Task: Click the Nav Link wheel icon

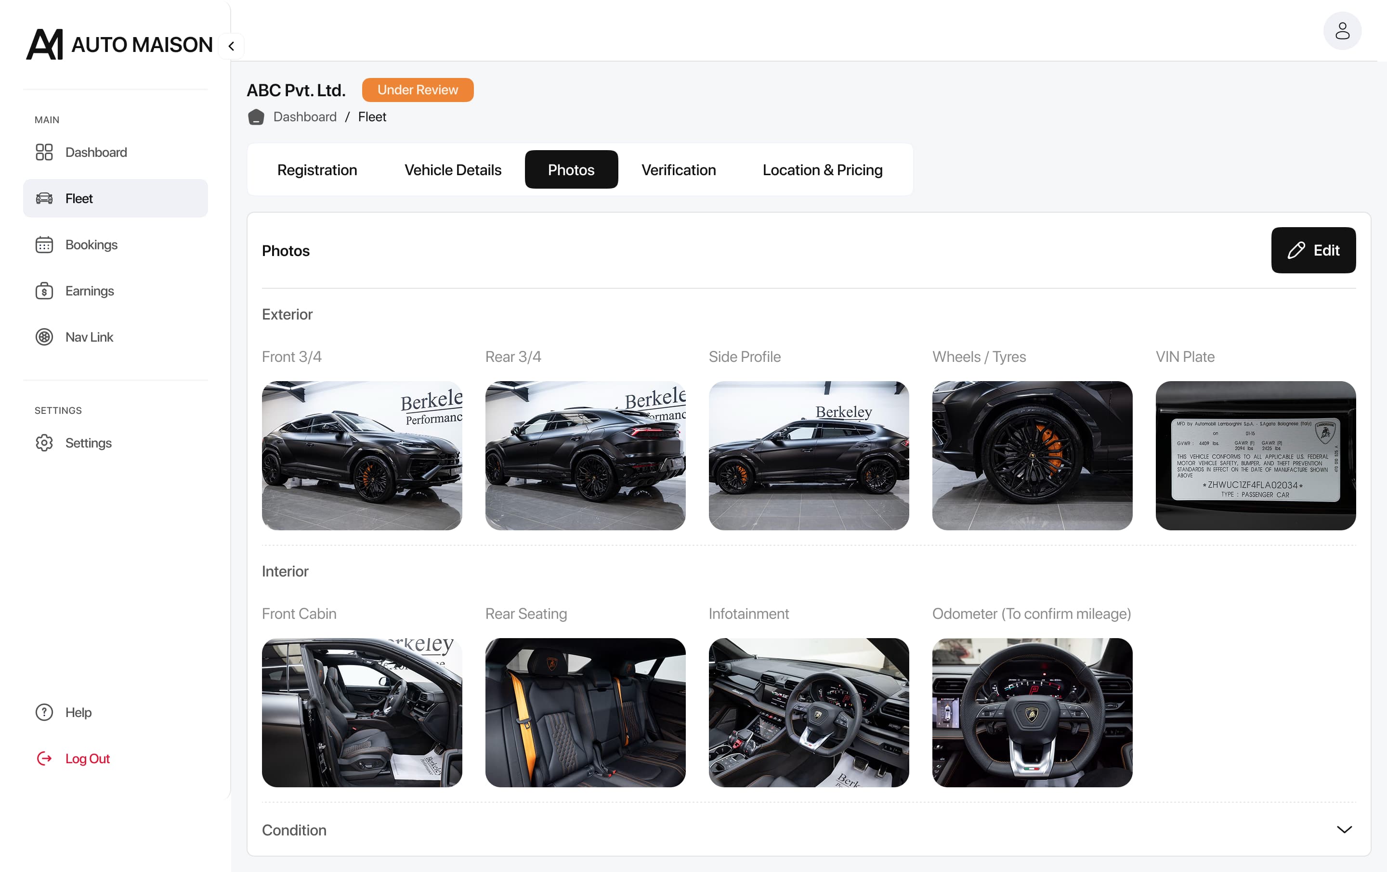Action: [44, 337]
